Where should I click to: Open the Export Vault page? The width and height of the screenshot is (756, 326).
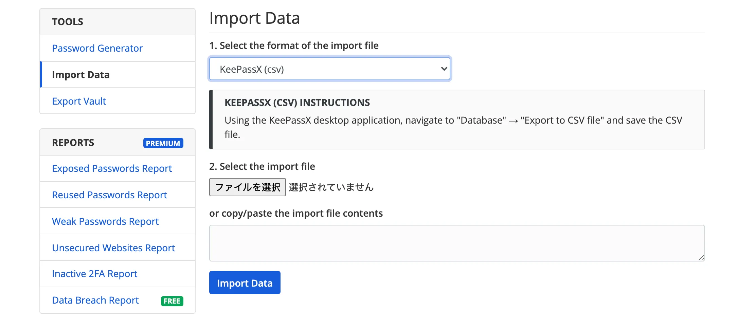click(x=79, y=101)
